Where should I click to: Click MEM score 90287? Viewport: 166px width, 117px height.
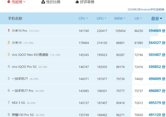click(120, 55)
